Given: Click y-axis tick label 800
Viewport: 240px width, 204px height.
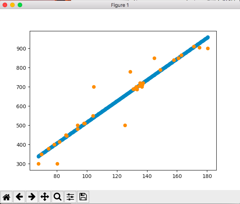Looking at the screenshot, I should (21, 68).
